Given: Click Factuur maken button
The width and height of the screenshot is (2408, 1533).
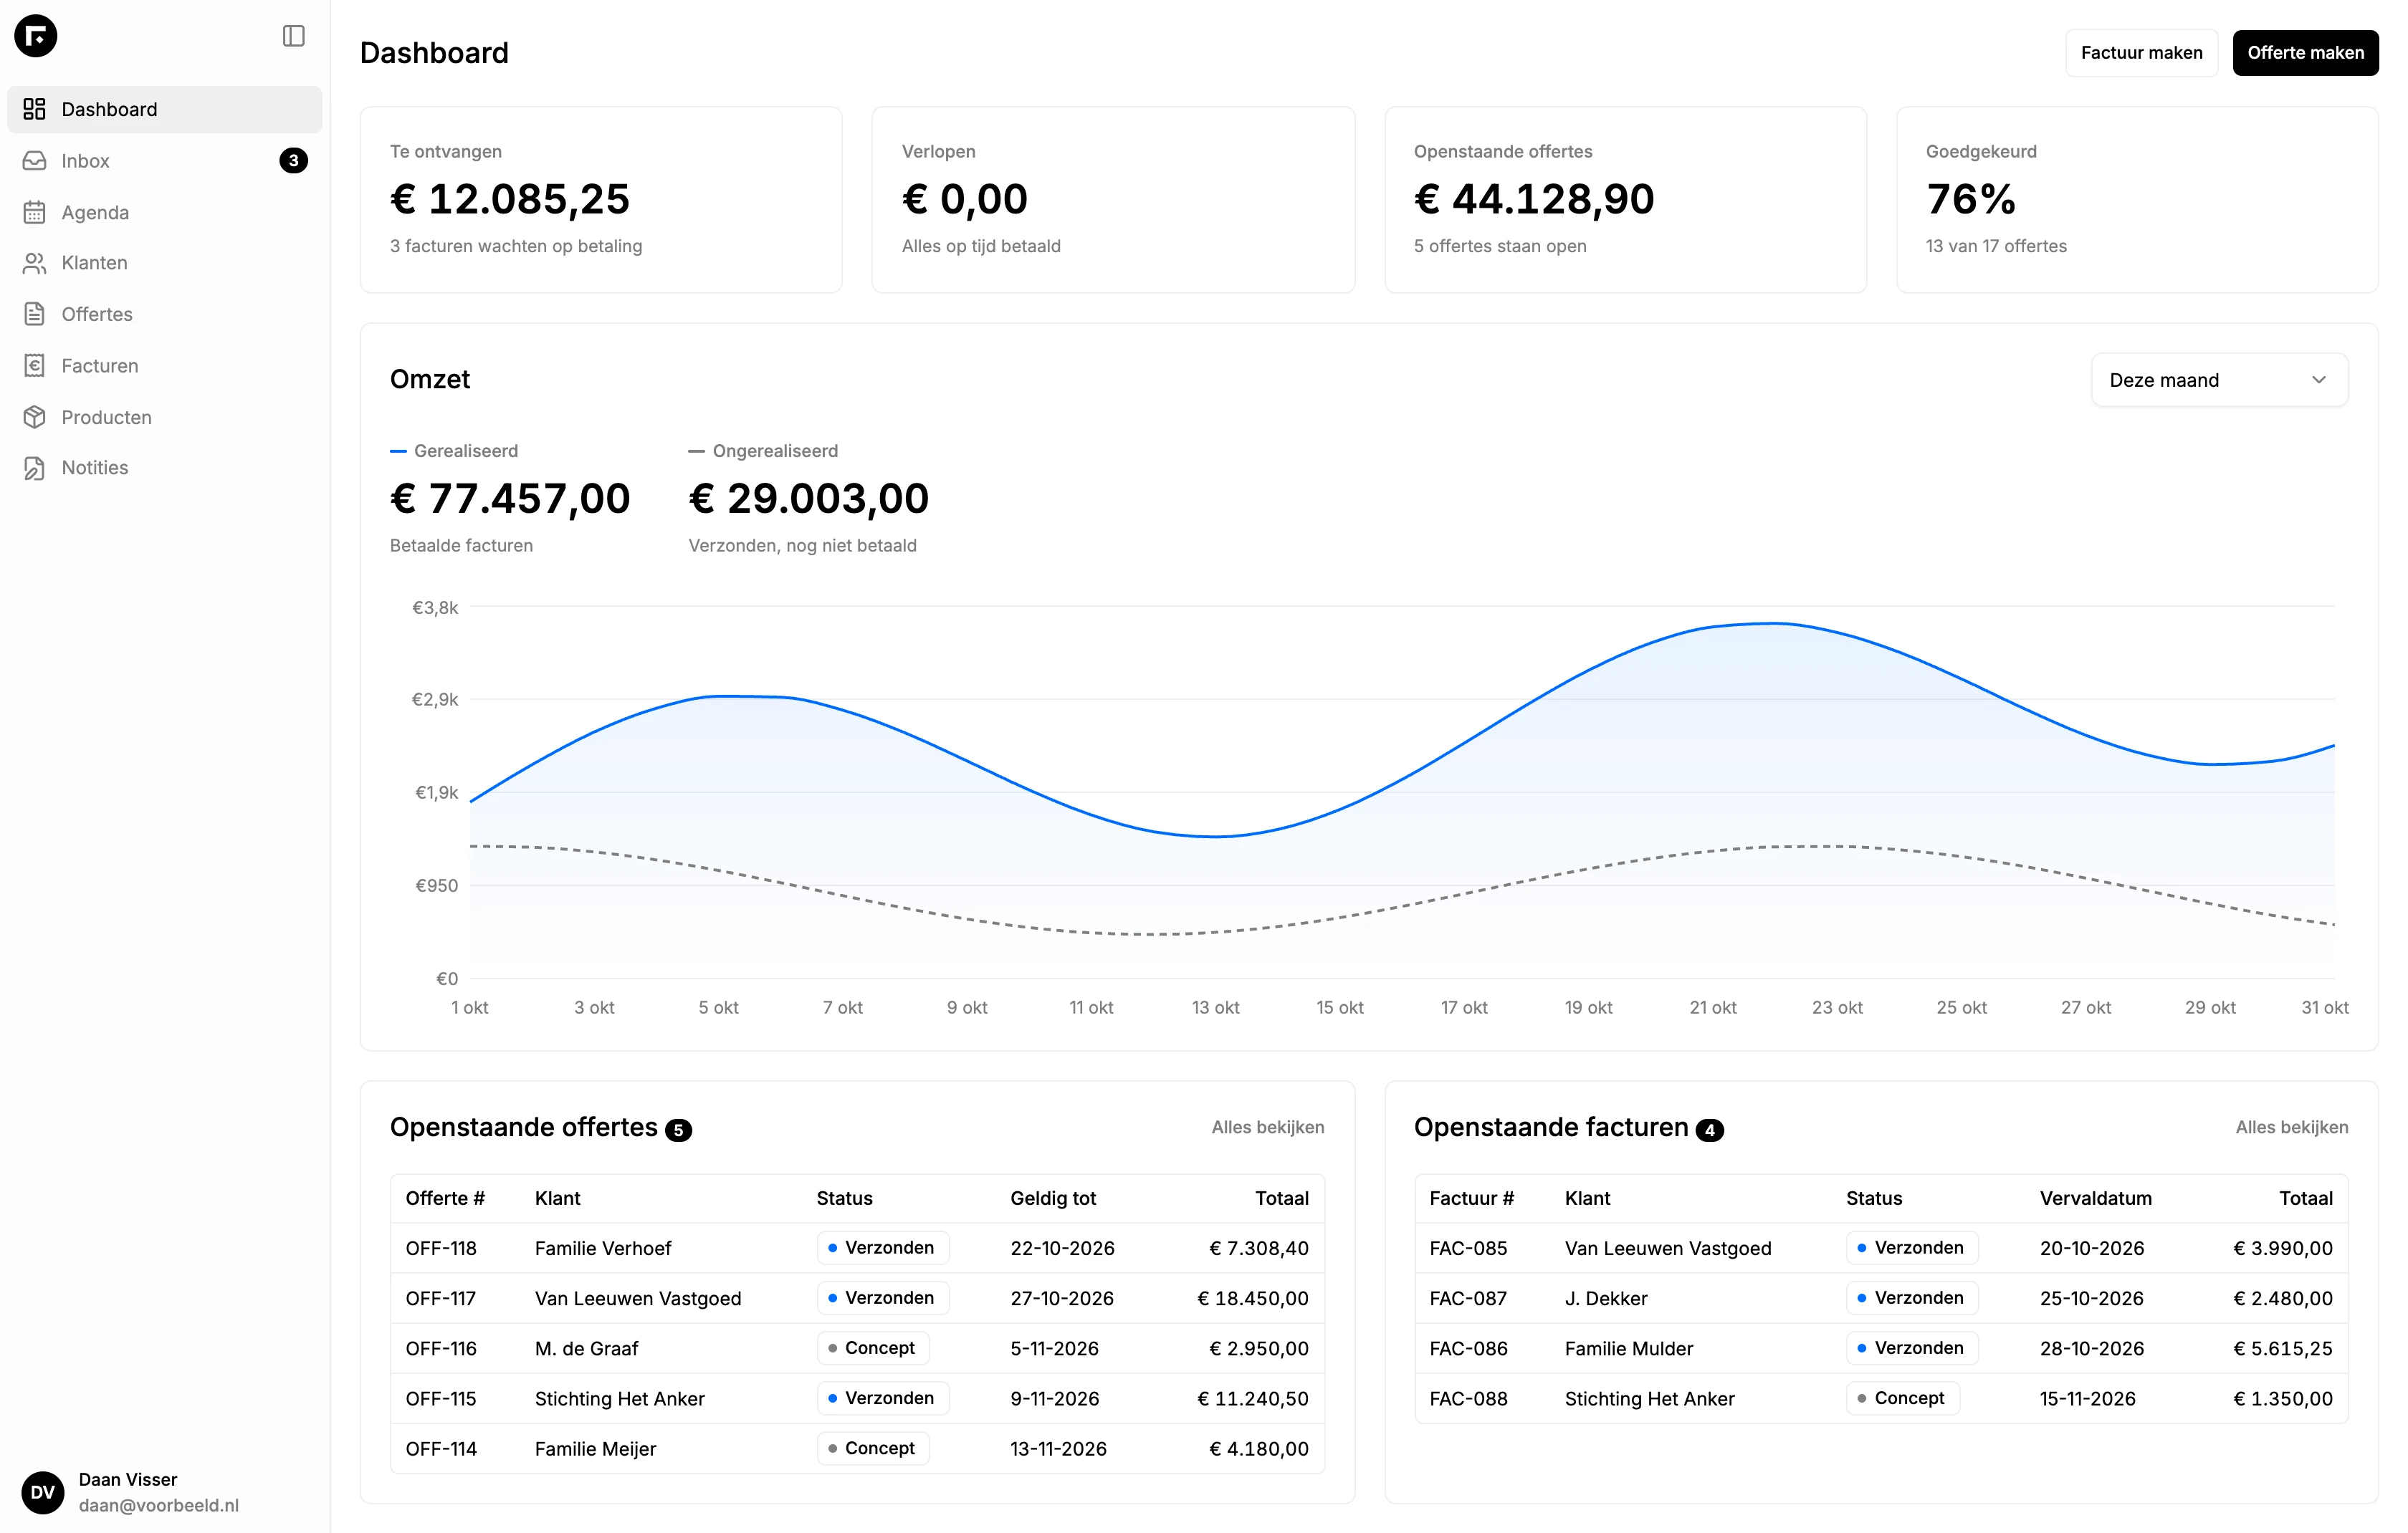Looking at the screenshot, I should pos(2141,53).
